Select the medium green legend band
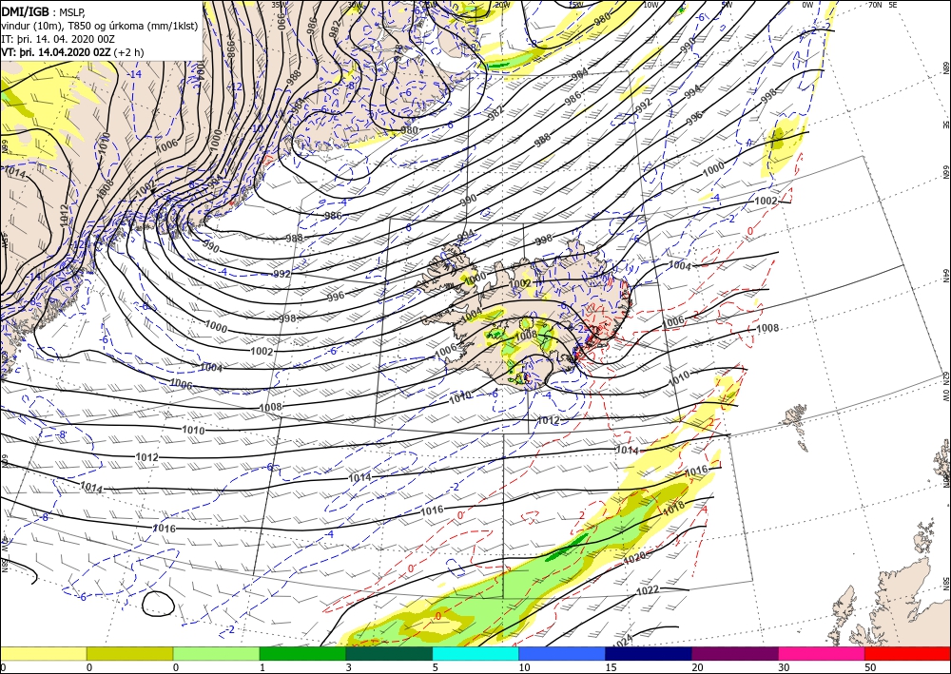Screen dimensions: 951x674 pyautogui.click(x=302, y=653)
